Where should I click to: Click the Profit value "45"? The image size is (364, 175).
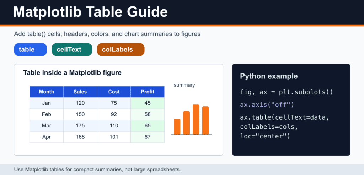click(x=148, y=103)
